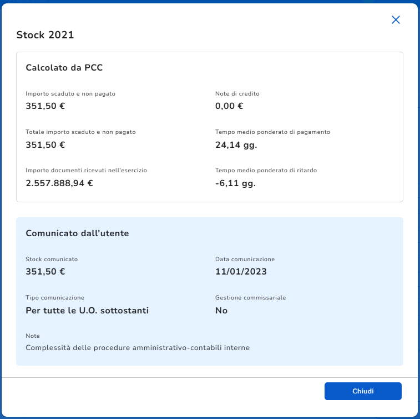Viewport: 420px width, 419px height.
Task: Close the Stock 2021 dialog with X icon
Action: (396, 20)
